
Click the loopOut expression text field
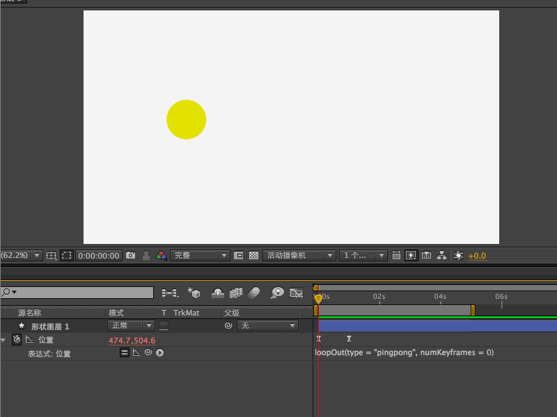[405, 352]
